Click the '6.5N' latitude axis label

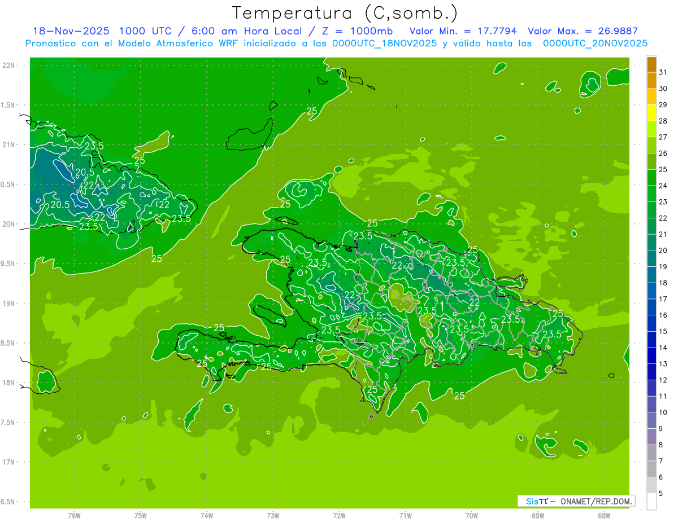click(8, 502)
